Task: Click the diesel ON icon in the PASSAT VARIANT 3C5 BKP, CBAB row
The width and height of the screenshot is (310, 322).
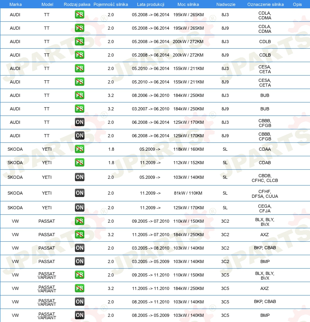Action: coord(79,302)
